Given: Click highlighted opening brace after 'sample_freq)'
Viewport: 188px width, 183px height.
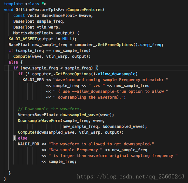Looking at the screenshot, I should coord(97,68).
